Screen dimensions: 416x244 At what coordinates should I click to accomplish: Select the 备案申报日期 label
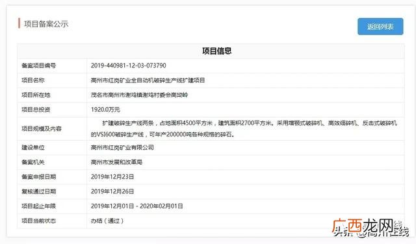click(39, 177)
